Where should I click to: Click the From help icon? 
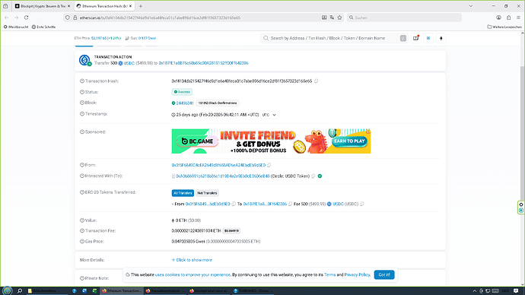coord(82,165)
